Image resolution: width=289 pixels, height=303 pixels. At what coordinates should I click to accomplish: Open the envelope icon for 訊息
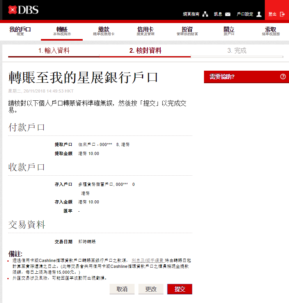(228, 14)
